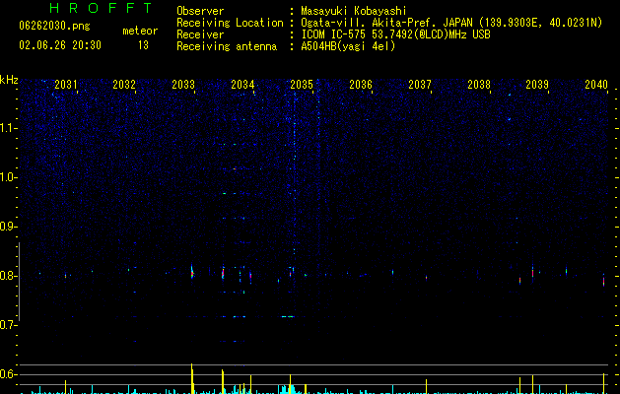The height and width of the screenshot is (394, 620).
Task: Click the 1.1 kHz axis label
Action: coord(8,128)
